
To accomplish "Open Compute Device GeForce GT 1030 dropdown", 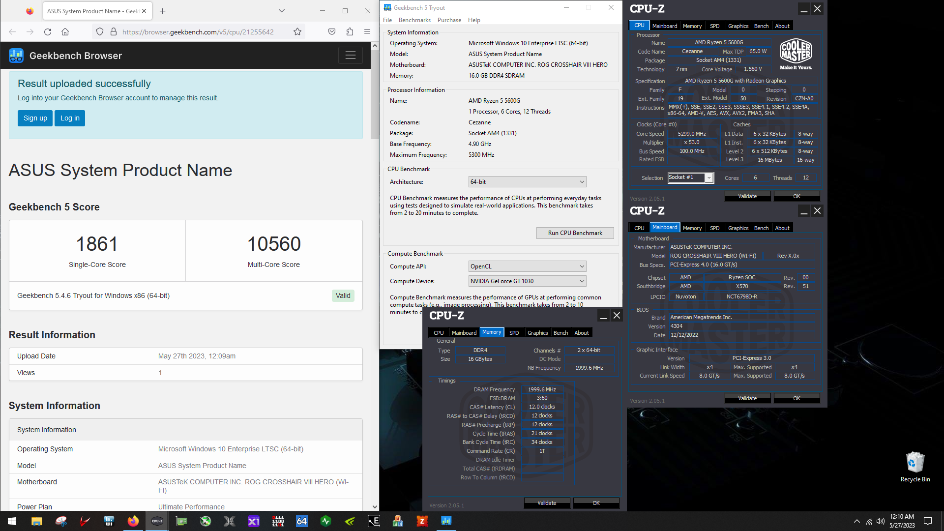I will click(528, 281).
